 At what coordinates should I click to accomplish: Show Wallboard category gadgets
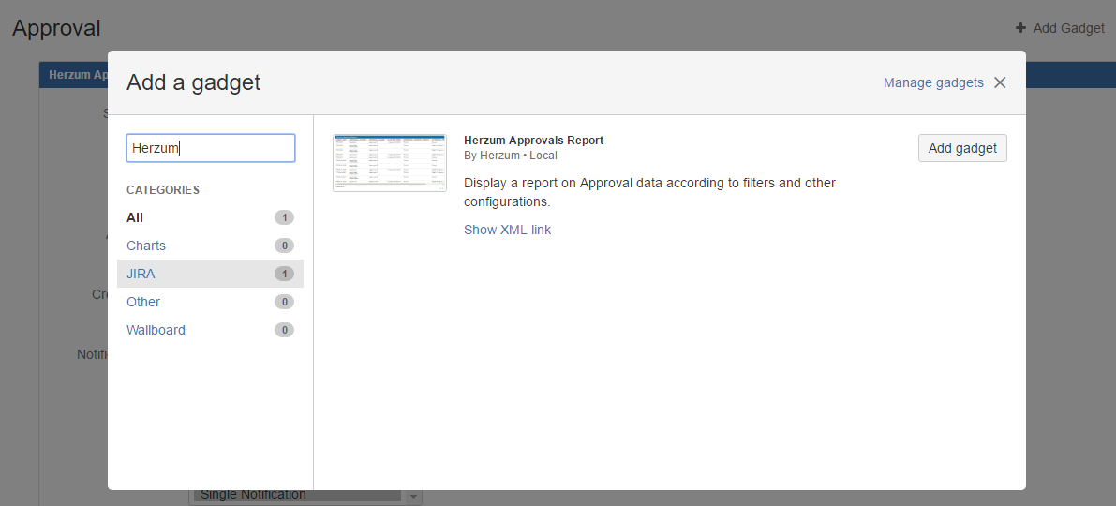point(156,330)
